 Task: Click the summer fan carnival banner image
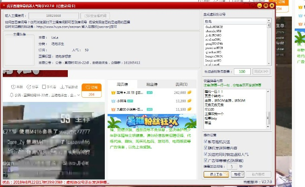point(152,121)
